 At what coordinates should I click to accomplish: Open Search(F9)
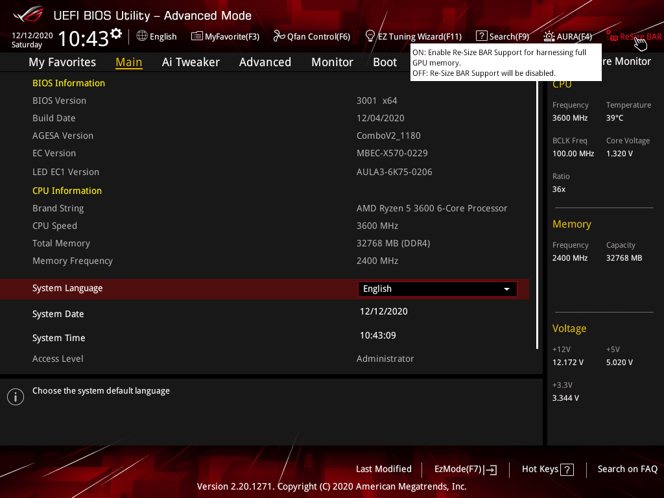pyautogui.click(x=503, y=36)
